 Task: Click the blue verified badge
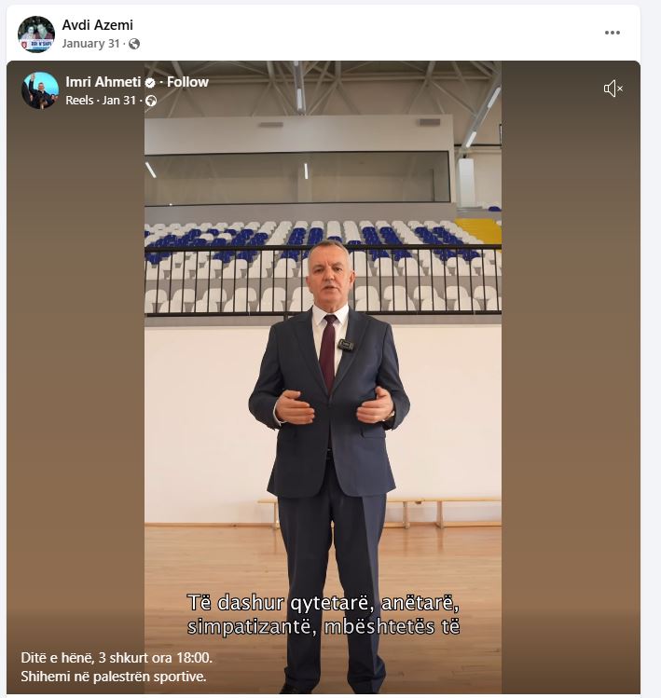click(x=150, y=83)
